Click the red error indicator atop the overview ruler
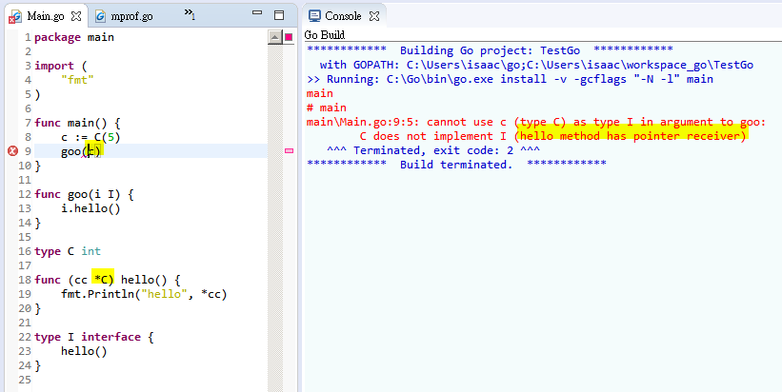782x392 pixels. click(289, 37)
